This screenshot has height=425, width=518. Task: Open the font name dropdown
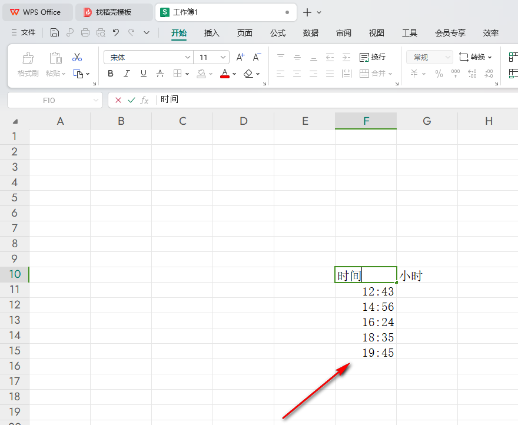point(187,57)
